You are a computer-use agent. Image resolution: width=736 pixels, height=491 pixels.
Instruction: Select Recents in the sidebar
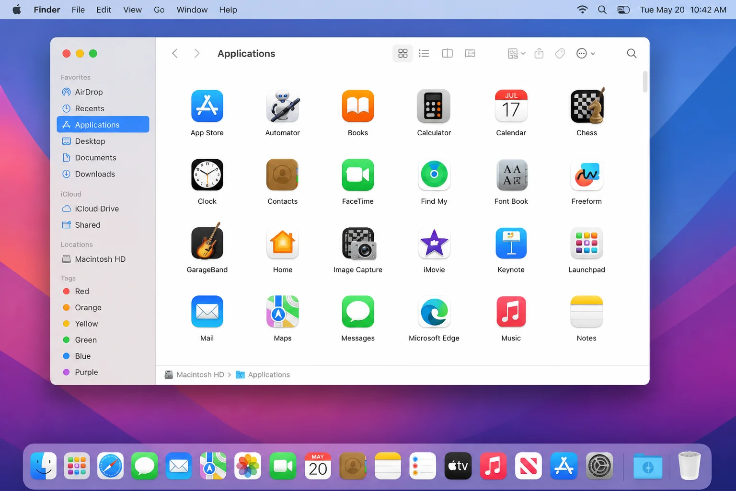[x=103, y=108]
